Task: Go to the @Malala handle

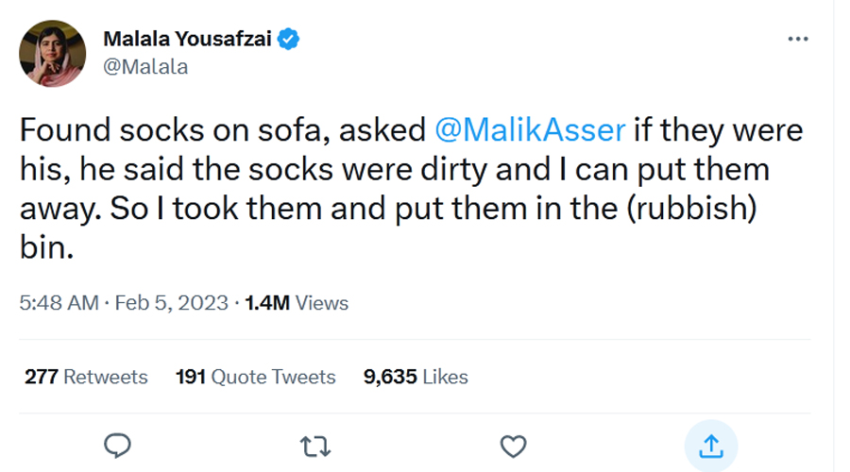Action: [144, 66]
